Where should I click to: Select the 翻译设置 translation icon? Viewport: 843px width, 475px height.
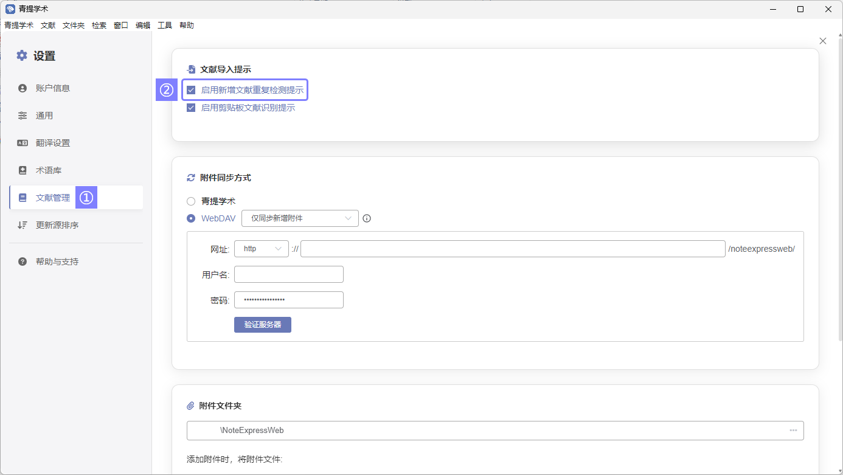(23, 143)
